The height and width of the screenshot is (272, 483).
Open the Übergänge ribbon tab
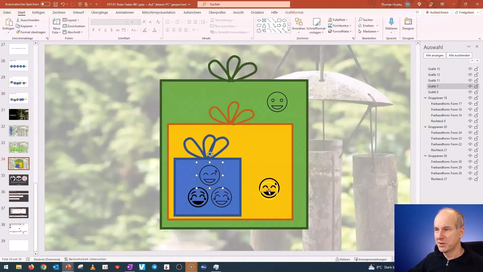coord(100,12)
